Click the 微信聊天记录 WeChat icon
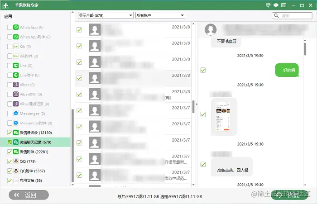 (x=16, y=142)
